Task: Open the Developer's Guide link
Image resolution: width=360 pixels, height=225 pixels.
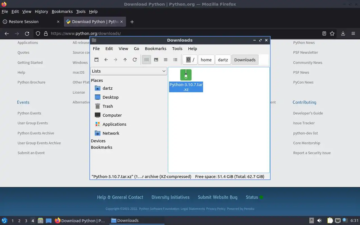Action: 308,113
